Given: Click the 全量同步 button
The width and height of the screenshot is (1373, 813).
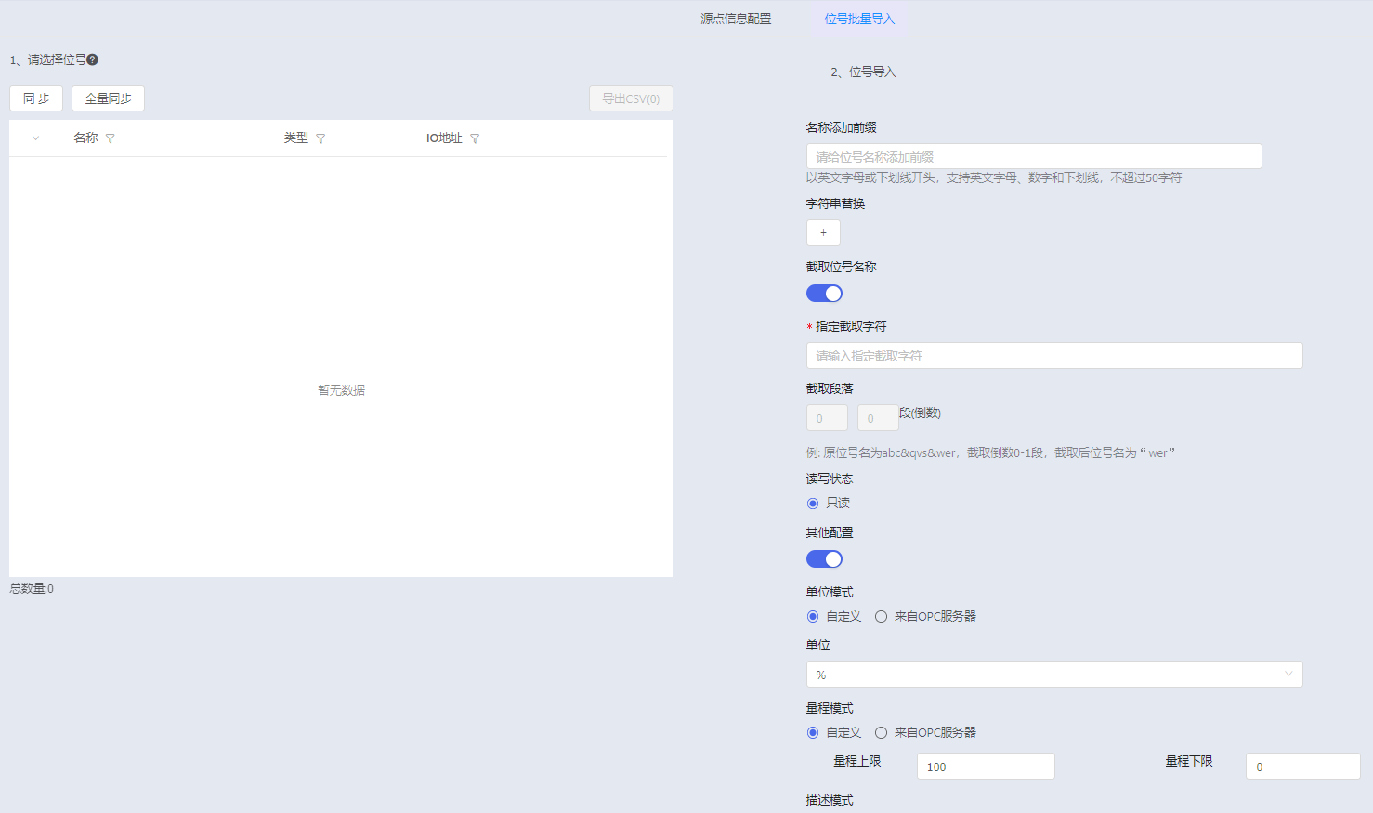Looking at the screenshot, I should [108, 98].
